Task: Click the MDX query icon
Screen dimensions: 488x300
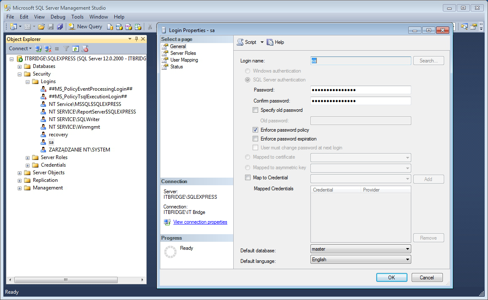Action: (x=119, y=27)
